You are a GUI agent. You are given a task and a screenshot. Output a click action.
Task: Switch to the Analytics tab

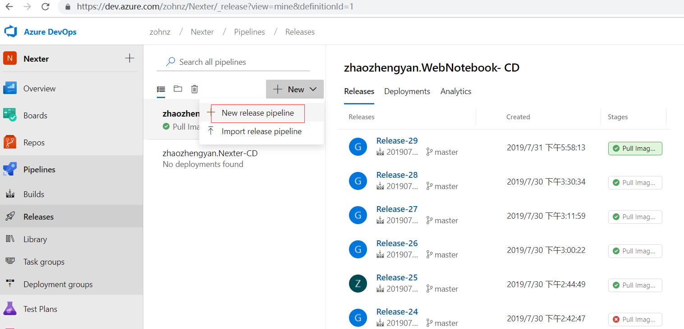456,91
